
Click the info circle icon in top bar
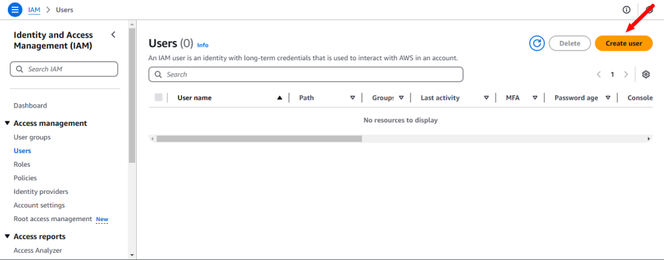click(626, 10)
